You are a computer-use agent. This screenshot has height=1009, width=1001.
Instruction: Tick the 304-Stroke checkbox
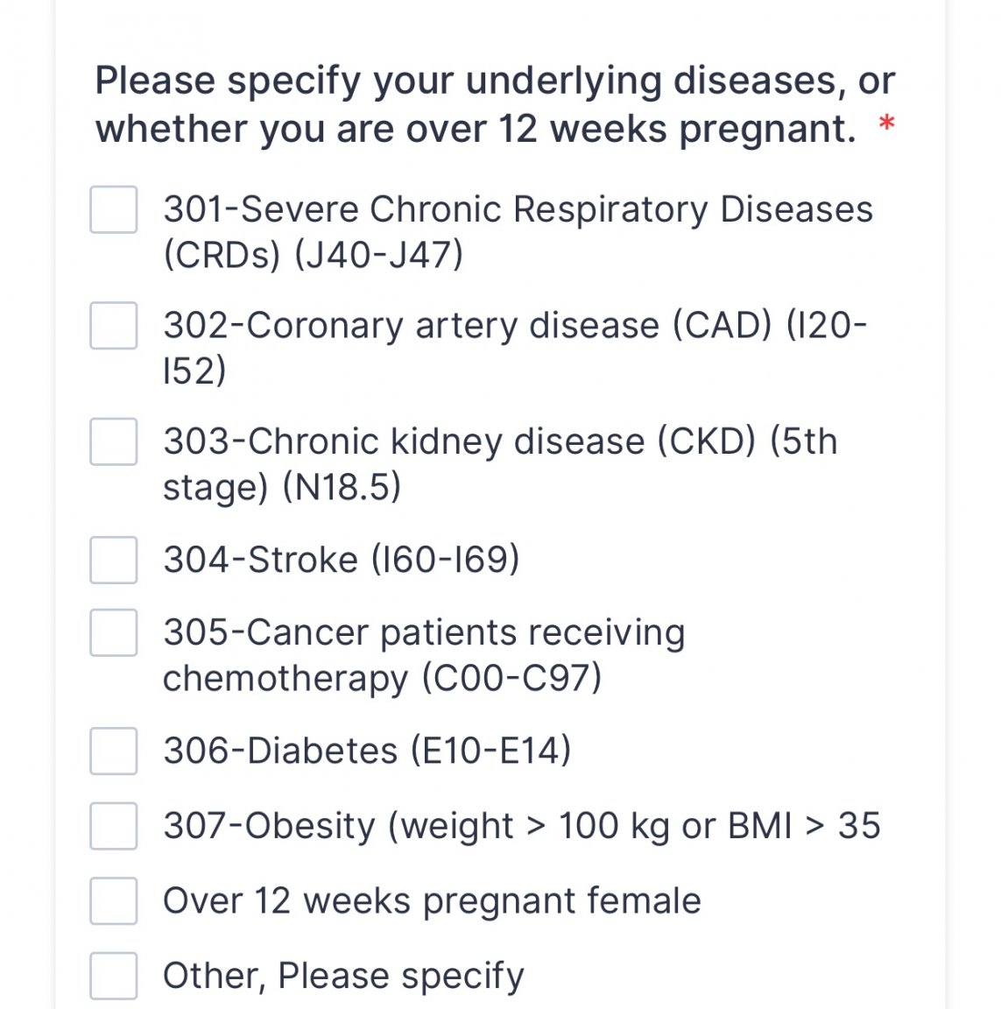113,560
